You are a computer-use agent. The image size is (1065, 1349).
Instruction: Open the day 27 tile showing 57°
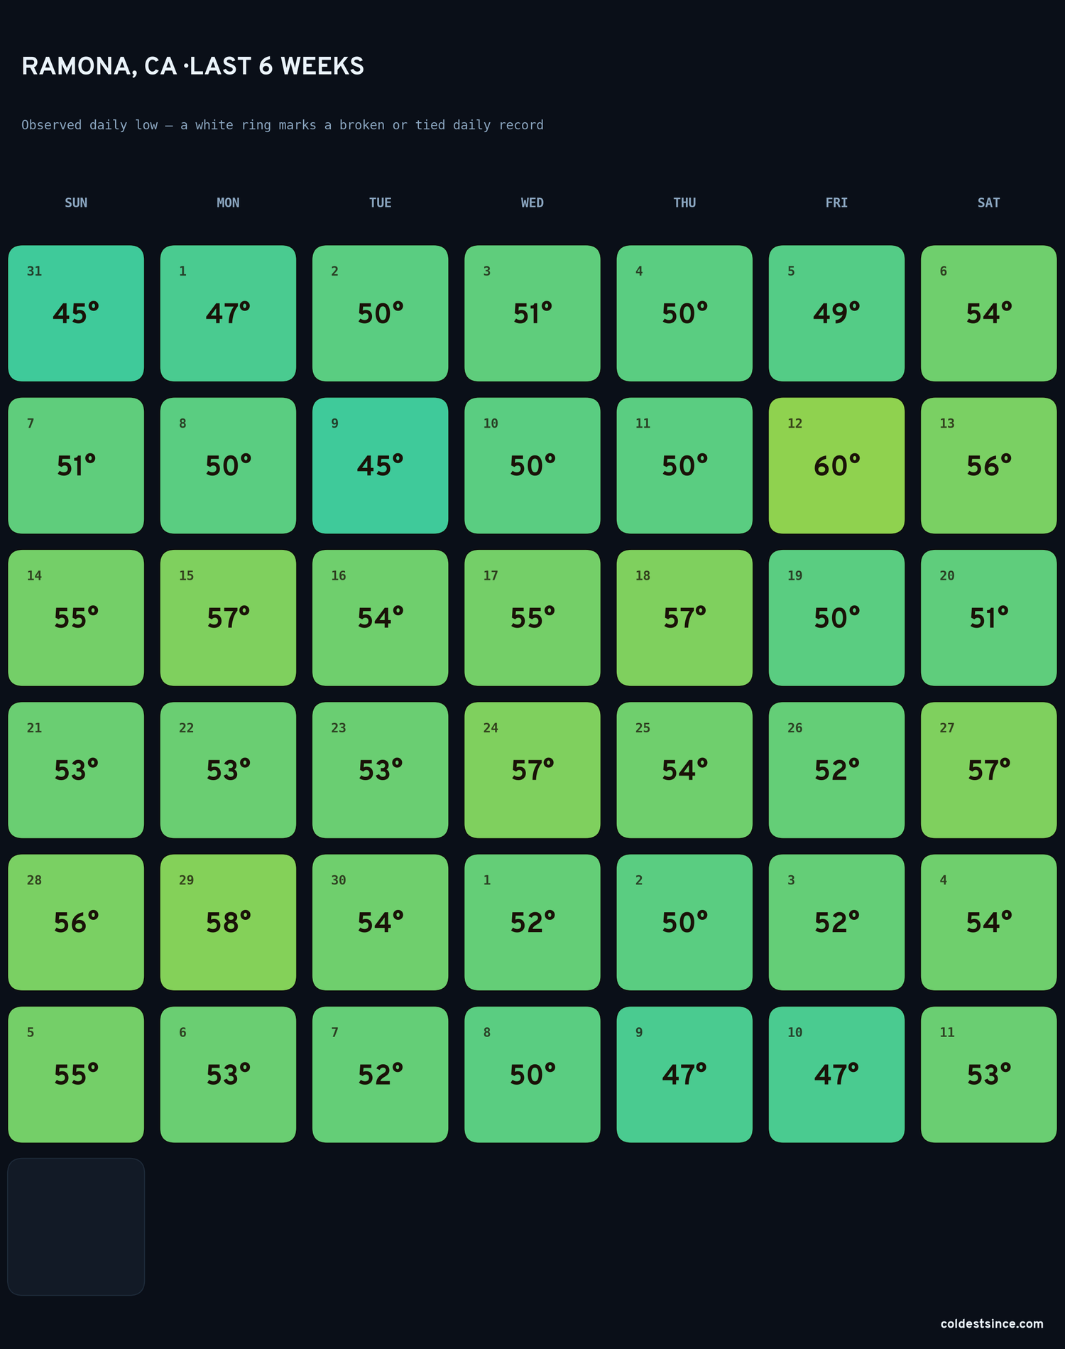[x=988, y=770]
